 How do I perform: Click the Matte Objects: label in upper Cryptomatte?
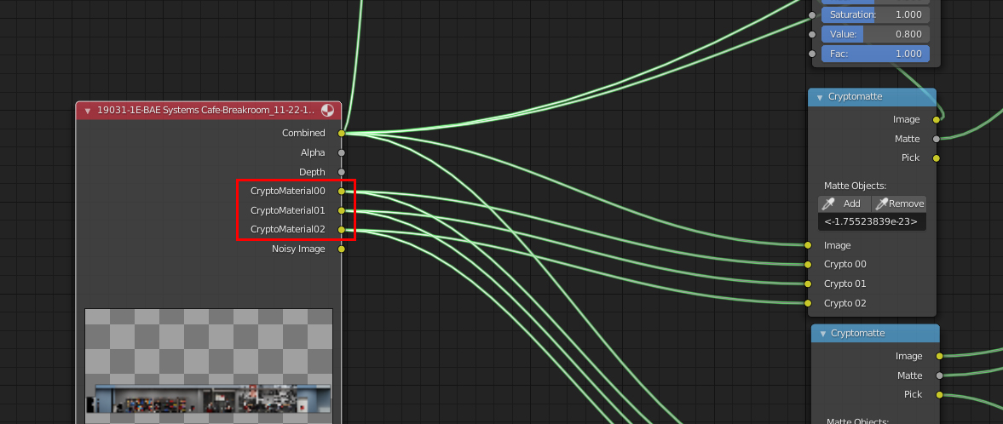(x=855, y=186)
